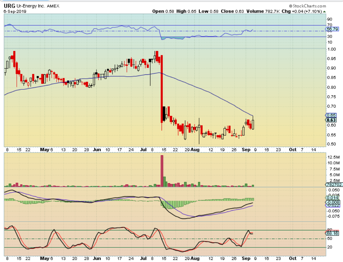Click the bold 0.63 last price tag
This screenshot has width=343, height=262.
(x=331, y=120)
